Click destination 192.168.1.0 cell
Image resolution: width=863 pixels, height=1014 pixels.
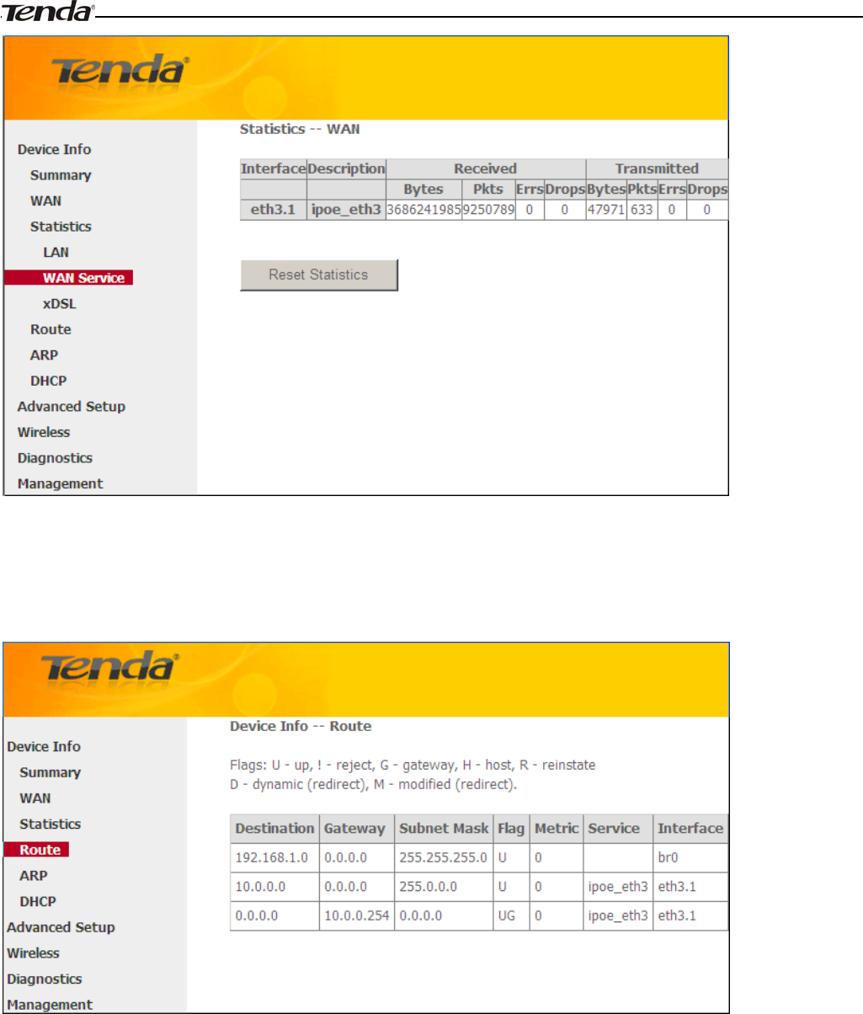tap(274, 858)
